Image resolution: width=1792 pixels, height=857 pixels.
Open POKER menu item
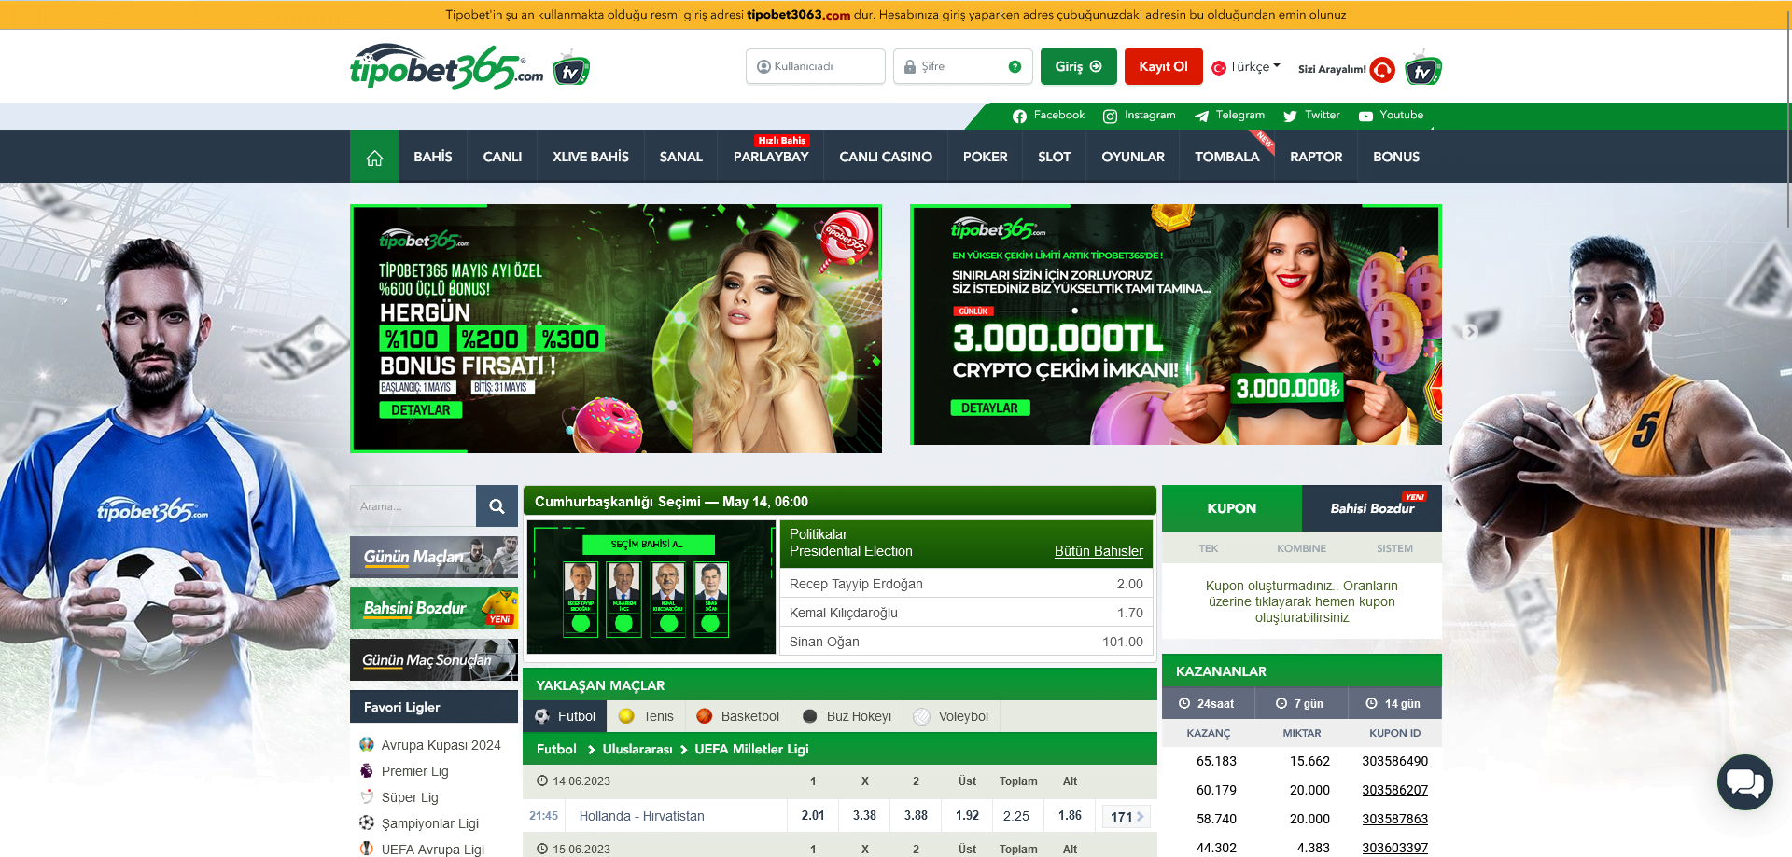point(986,157)
